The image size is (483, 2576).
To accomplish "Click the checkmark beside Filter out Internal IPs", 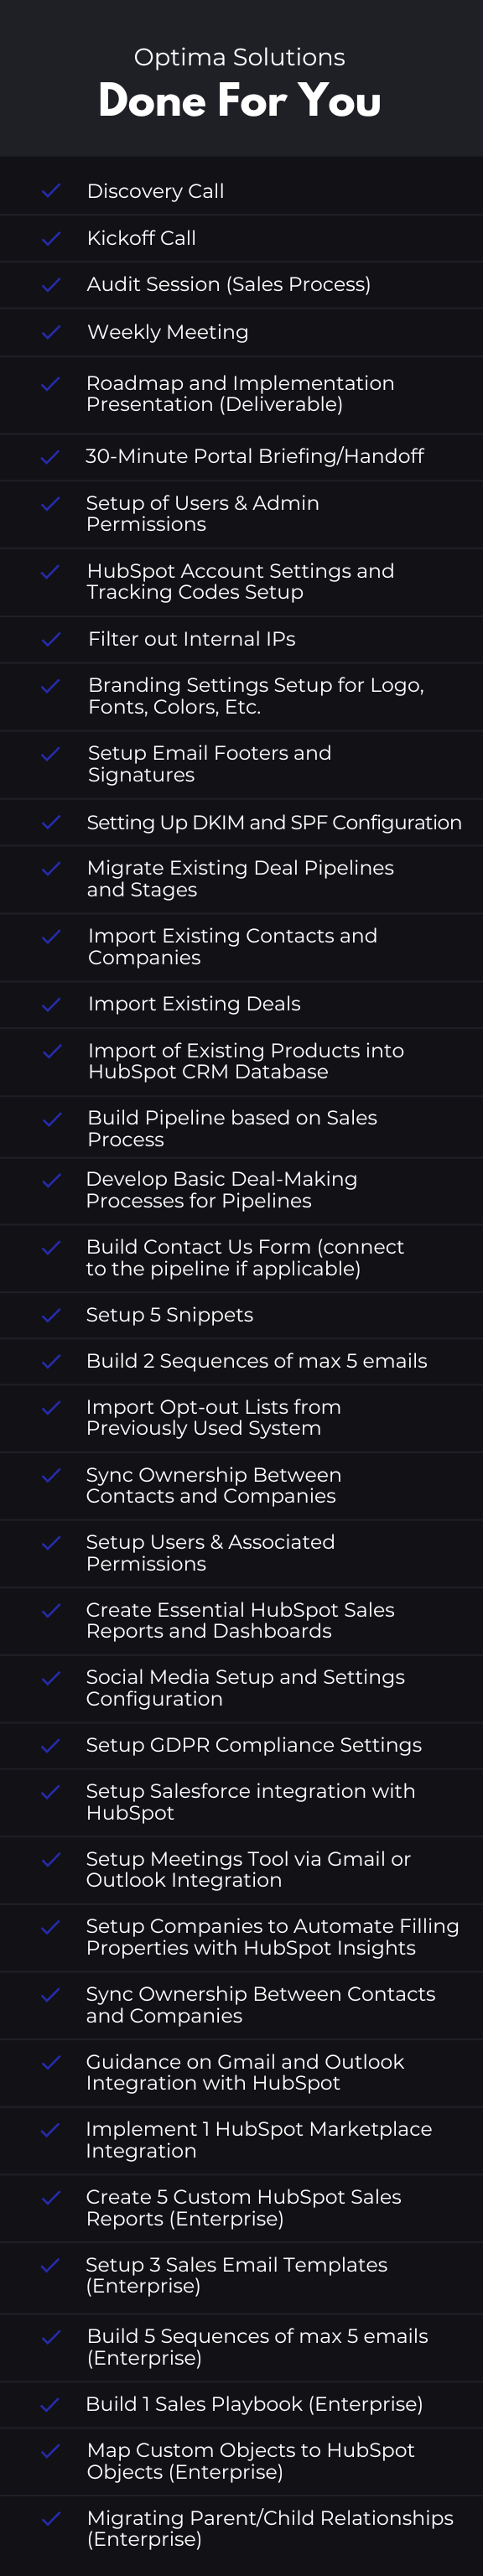I will [x=51, y=639].
